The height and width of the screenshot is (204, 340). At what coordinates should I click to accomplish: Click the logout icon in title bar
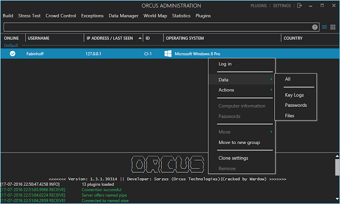tap(300, 6)
